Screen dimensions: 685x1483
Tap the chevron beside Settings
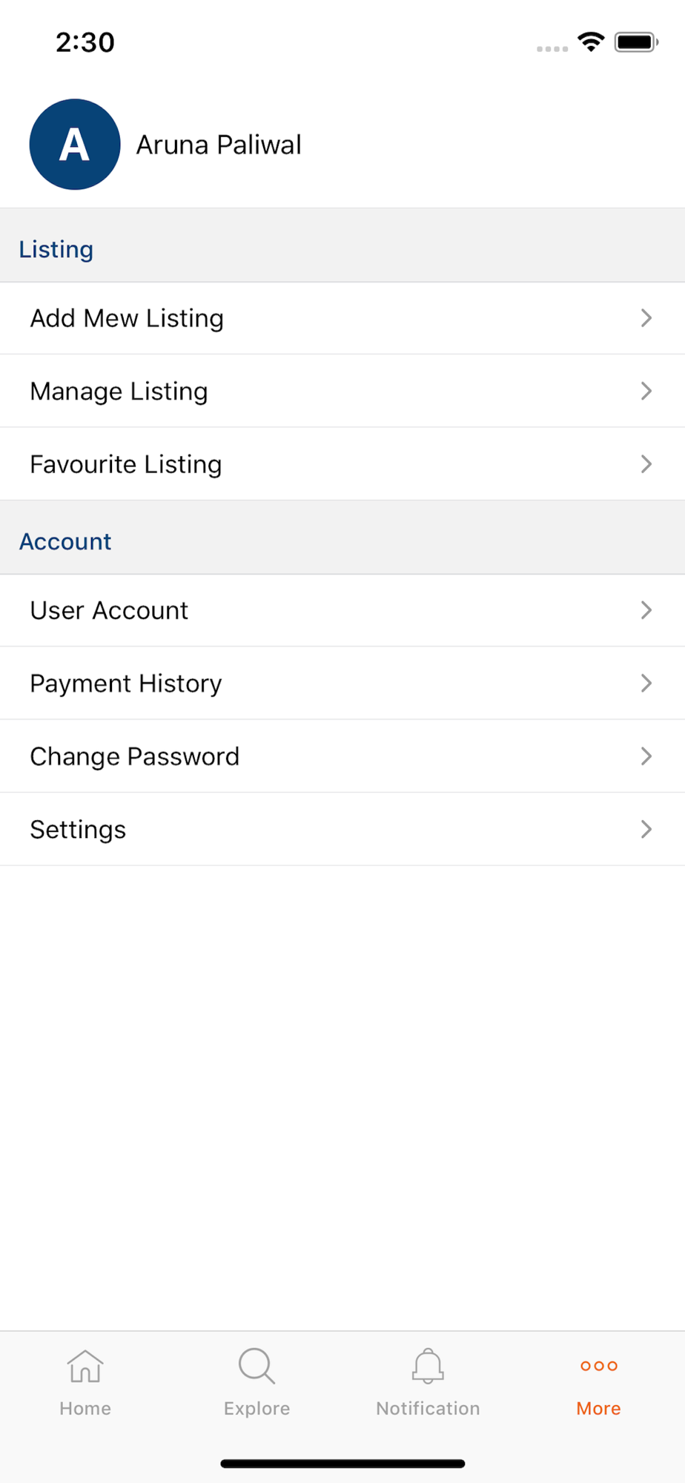pos(646,829)
